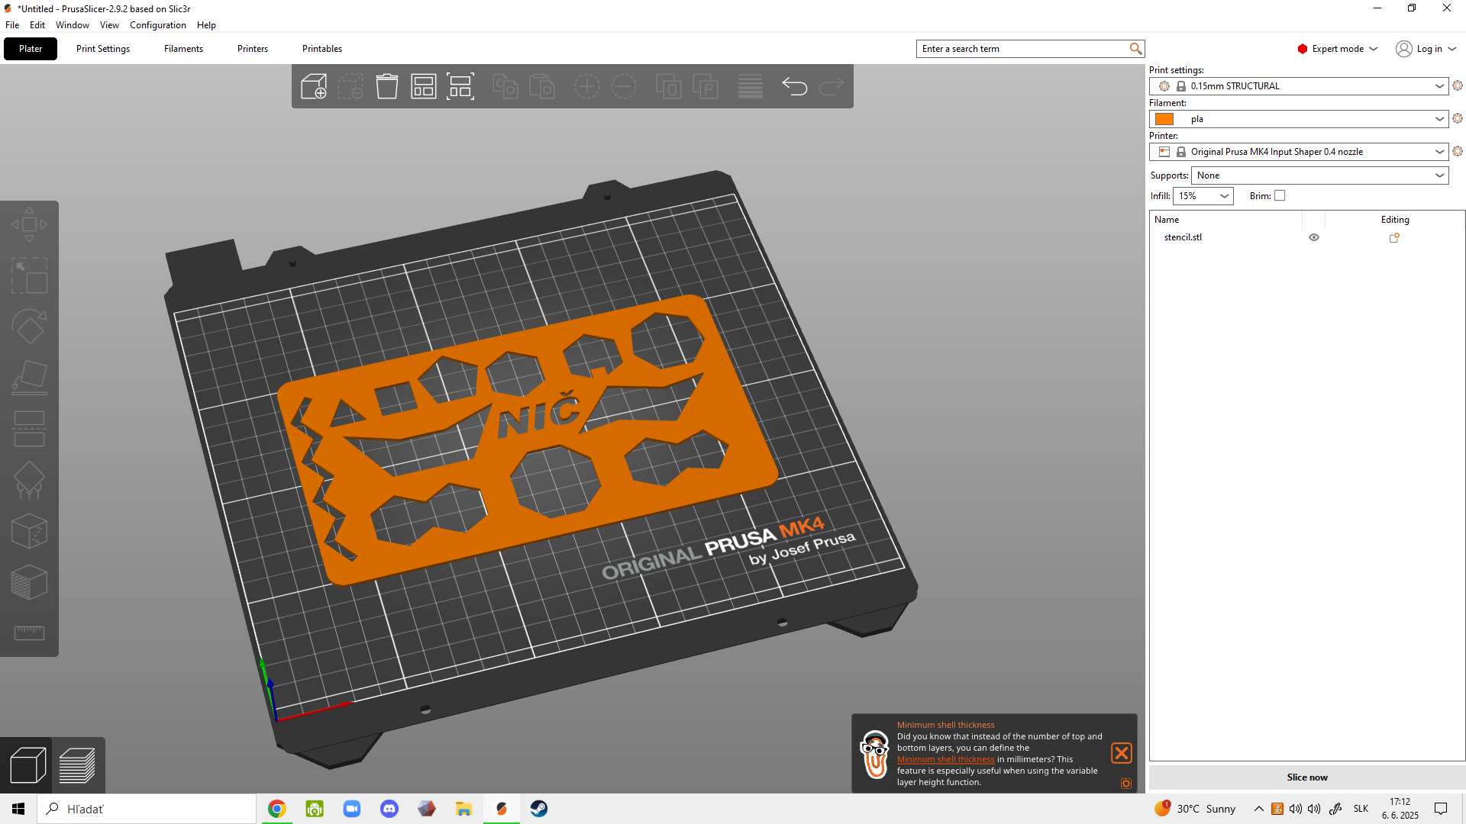The image size is (1466, 824).
Task: Open Google Chrome from the taskbar
Action: pos(277,809)
